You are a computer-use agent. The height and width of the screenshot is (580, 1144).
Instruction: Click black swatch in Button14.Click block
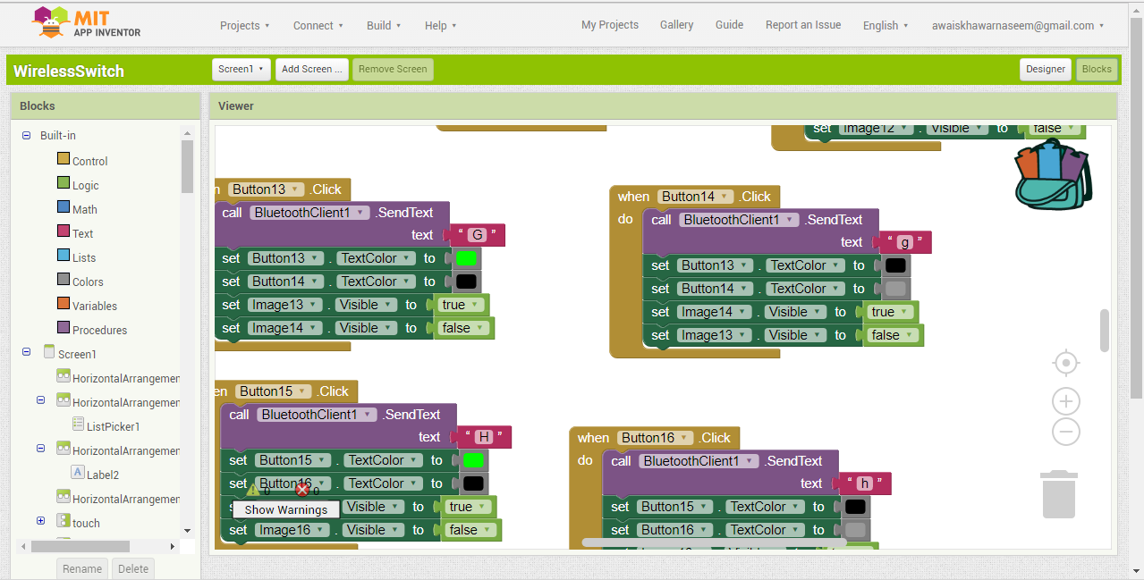[x=895, y=265]
